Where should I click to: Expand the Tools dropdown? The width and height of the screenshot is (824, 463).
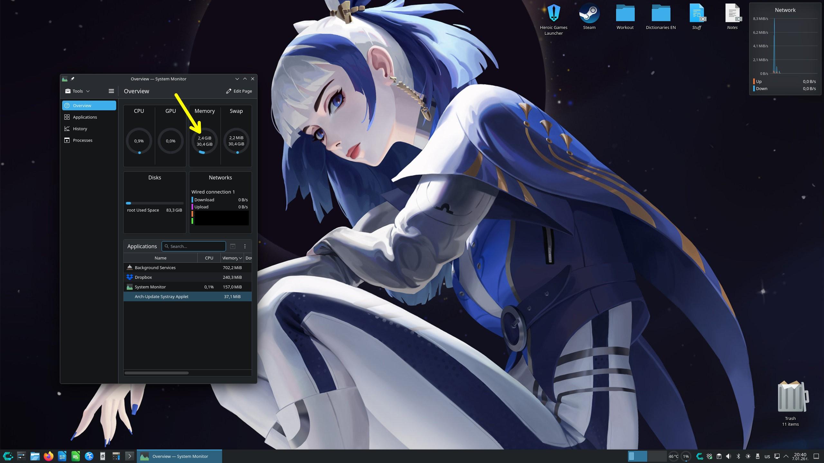[x=77, y=91]
